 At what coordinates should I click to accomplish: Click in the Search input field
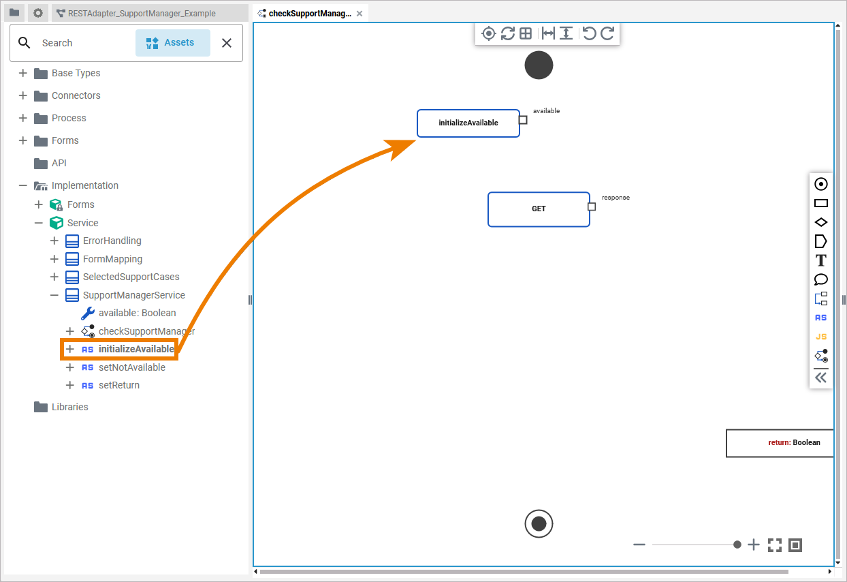(x=85, y=43)
